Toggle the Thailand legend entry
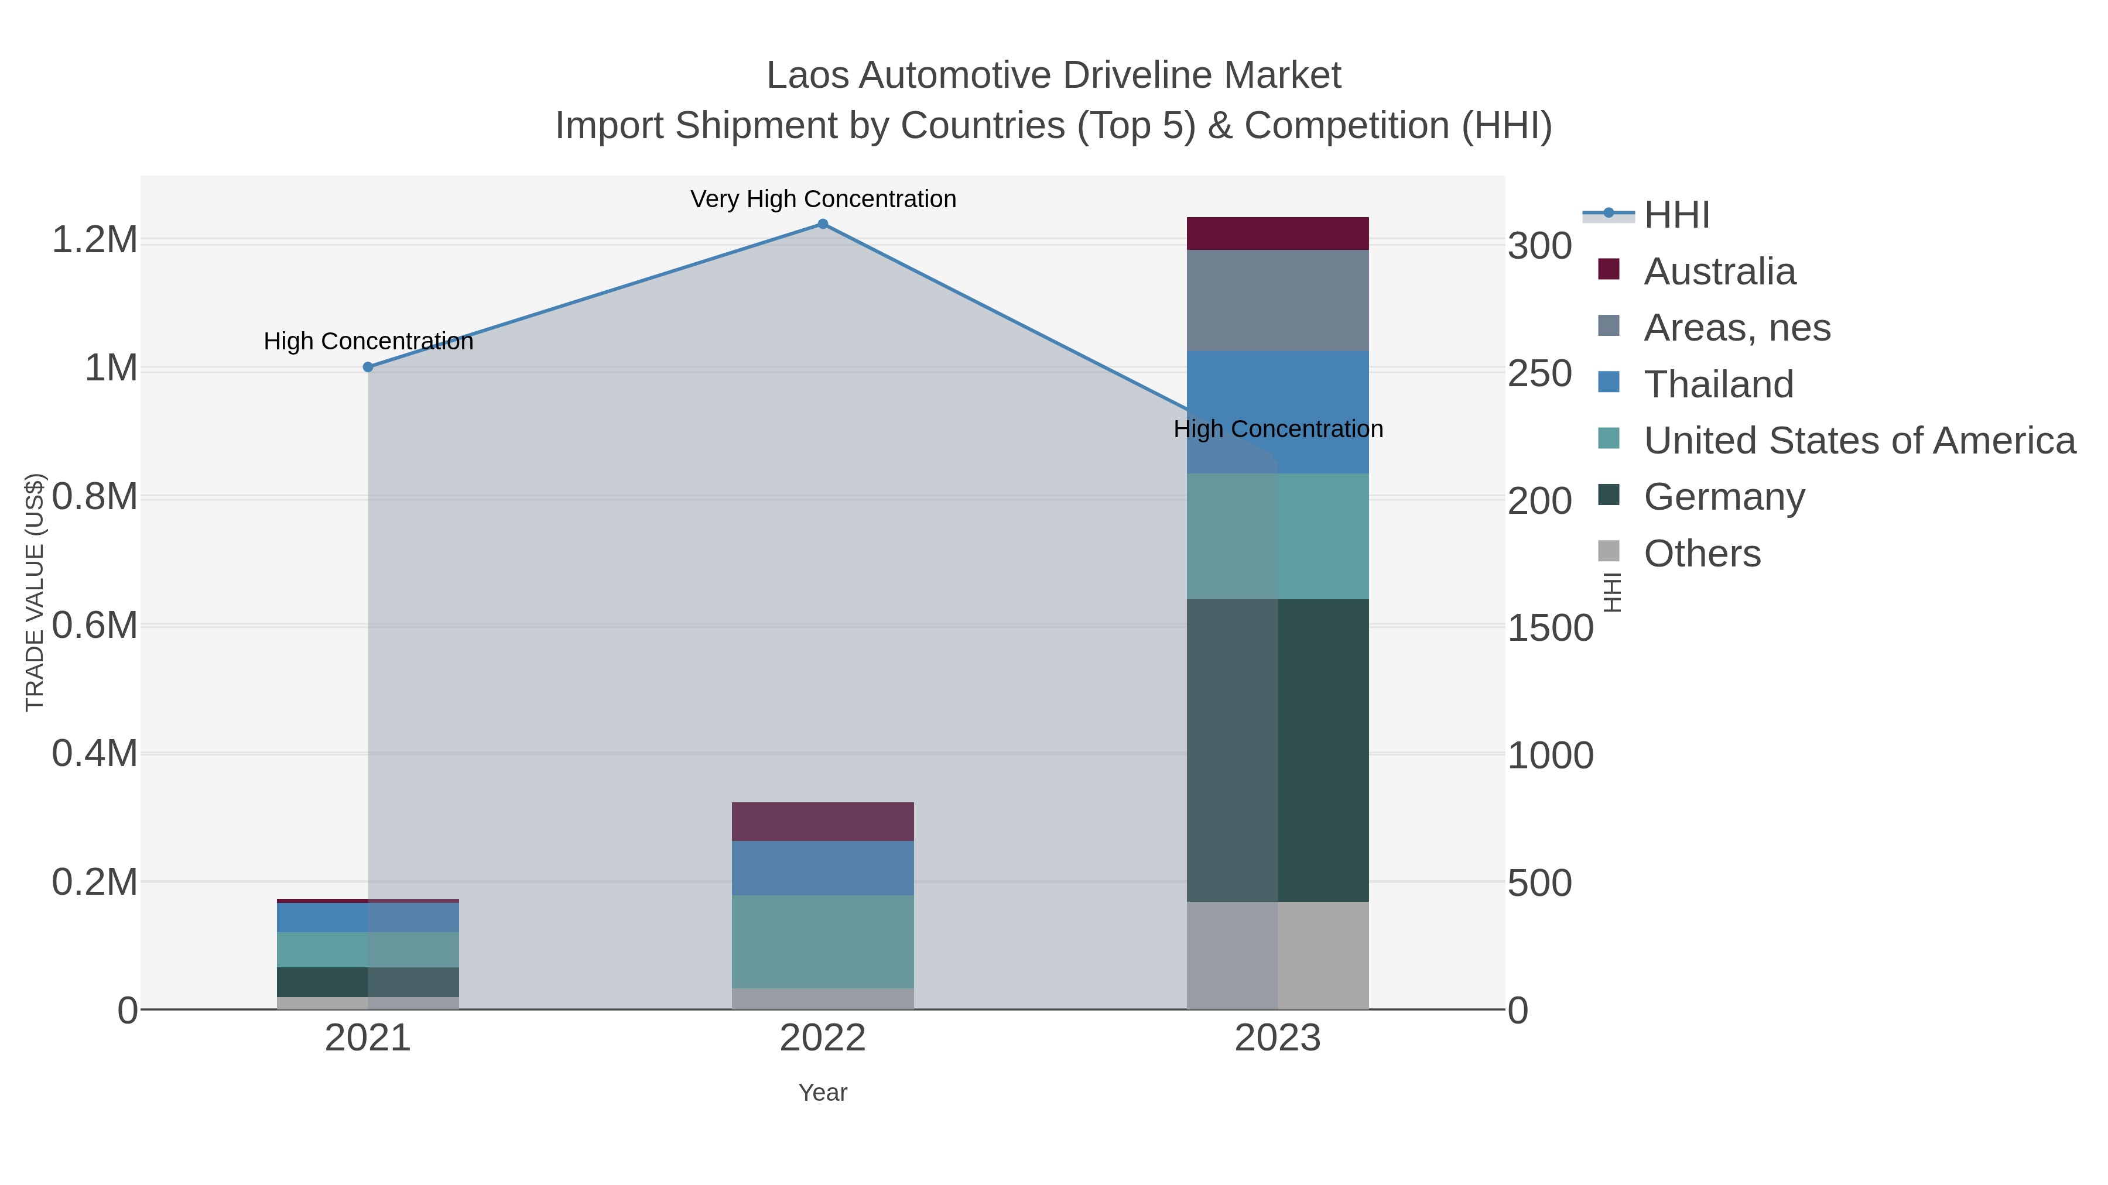This screenshot has height=1185, width=2108. (x=1696, y=384)
